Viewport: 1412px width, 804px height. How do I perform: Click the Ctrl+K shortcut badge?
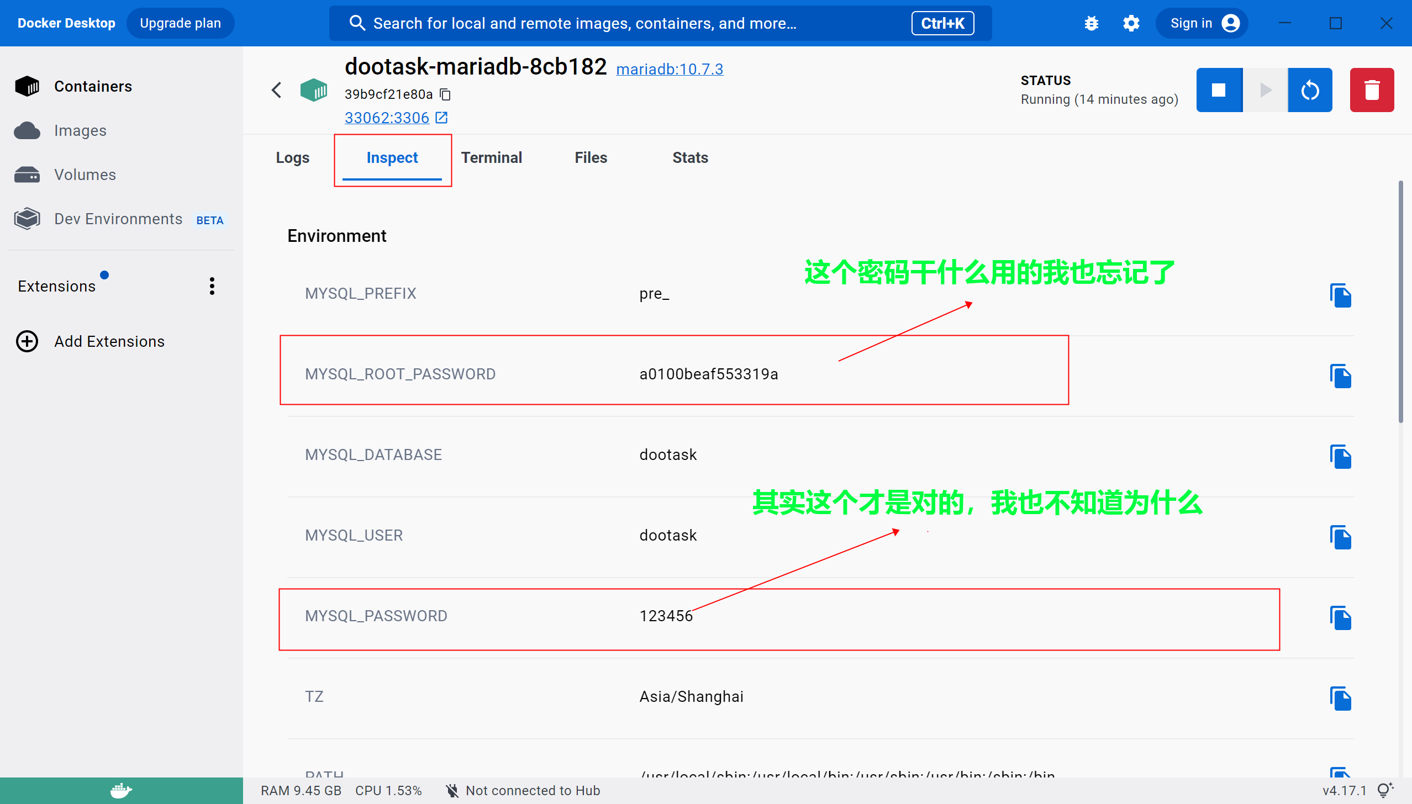coord(942,23)
